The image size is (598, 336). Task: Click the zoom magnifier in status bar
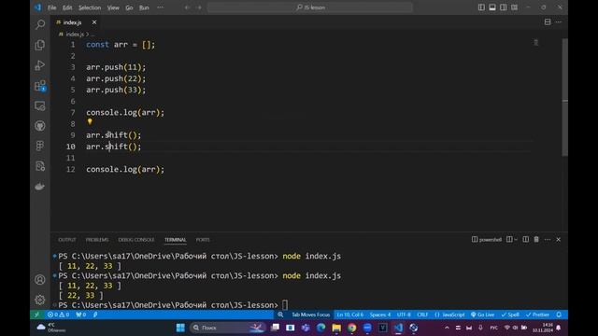280,315
